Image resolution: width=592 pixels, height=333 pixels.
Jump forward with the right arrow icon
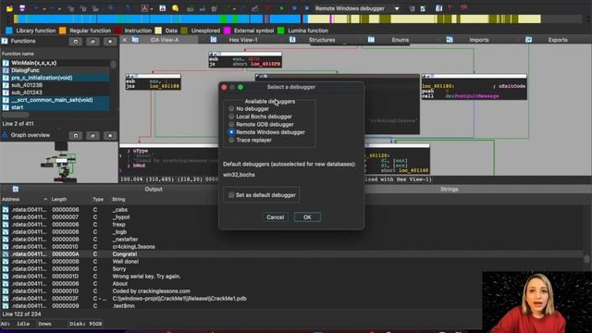(52, 8)
